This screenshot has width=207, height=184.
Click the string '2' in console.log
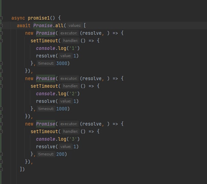(73, 94)
